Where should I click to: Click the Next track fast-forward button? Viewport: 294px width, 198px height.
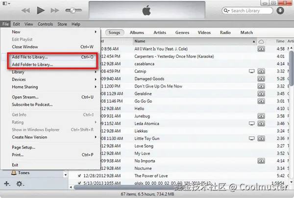(x=55, y=10)
